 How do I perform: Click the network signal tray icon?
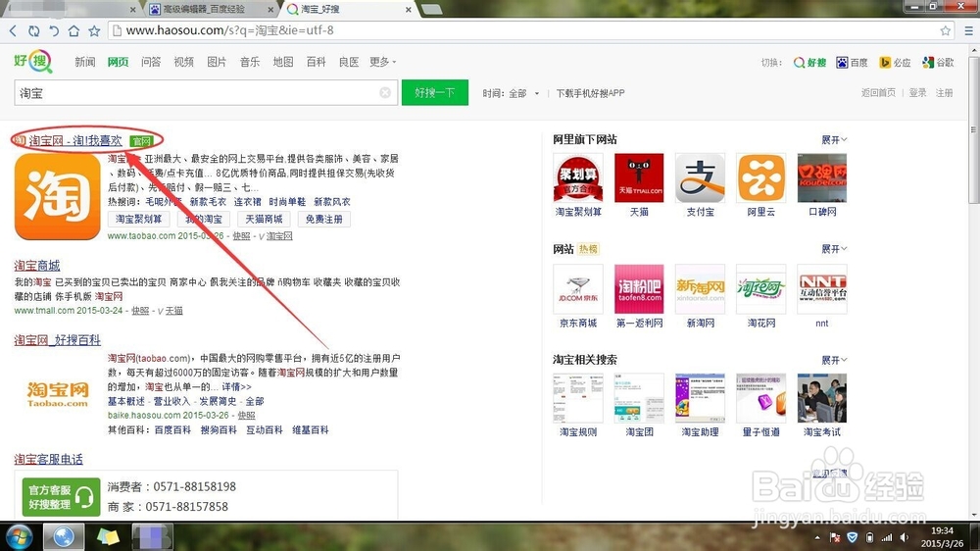pos(886,537)
